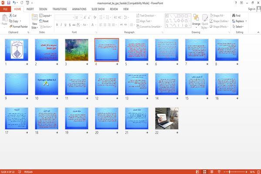Open Text Direction dropdown
Screen dimensions: 261x174
click(146, 16)
